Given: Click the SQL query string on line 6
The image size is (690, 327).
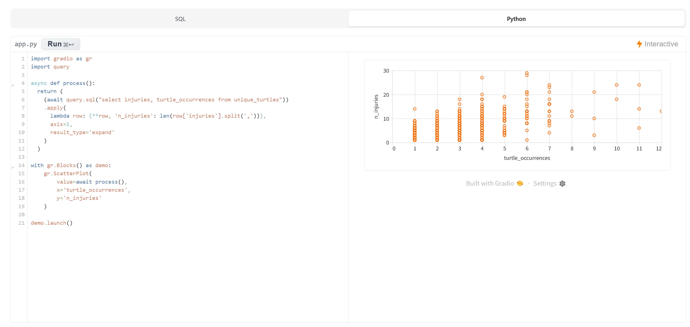Looking at the screenshot, I should [190, 100].
